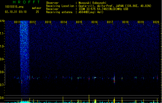Click the HROFFT title text
Viewport: 162px width, 103px height.
[x=26, y=2]
